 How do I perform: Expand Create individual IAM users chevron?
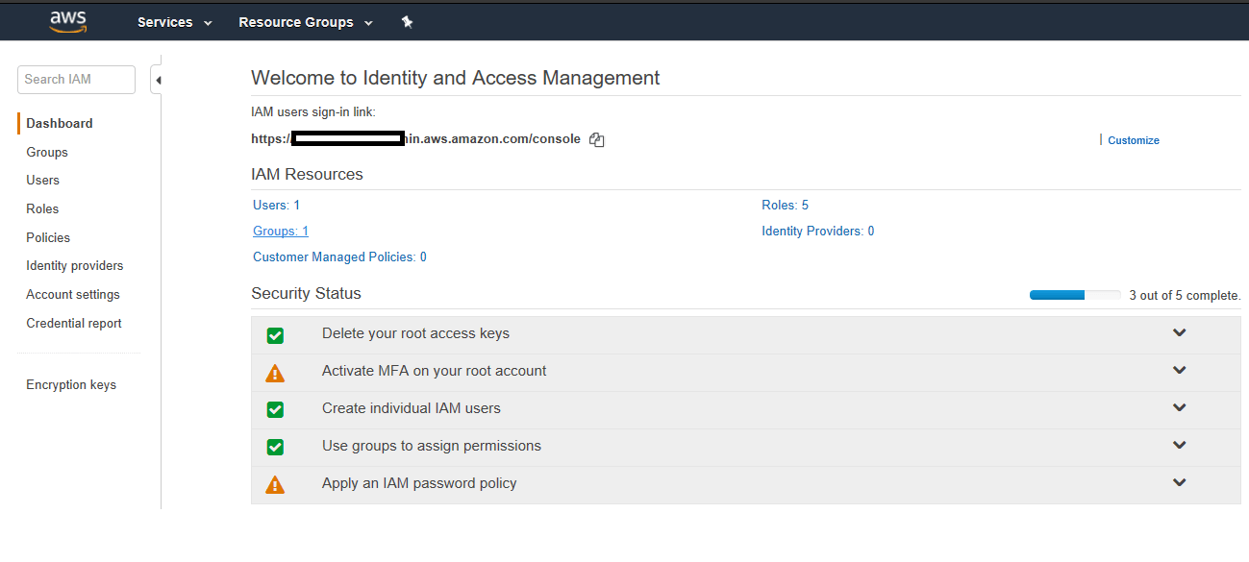tap(1180, 408)
